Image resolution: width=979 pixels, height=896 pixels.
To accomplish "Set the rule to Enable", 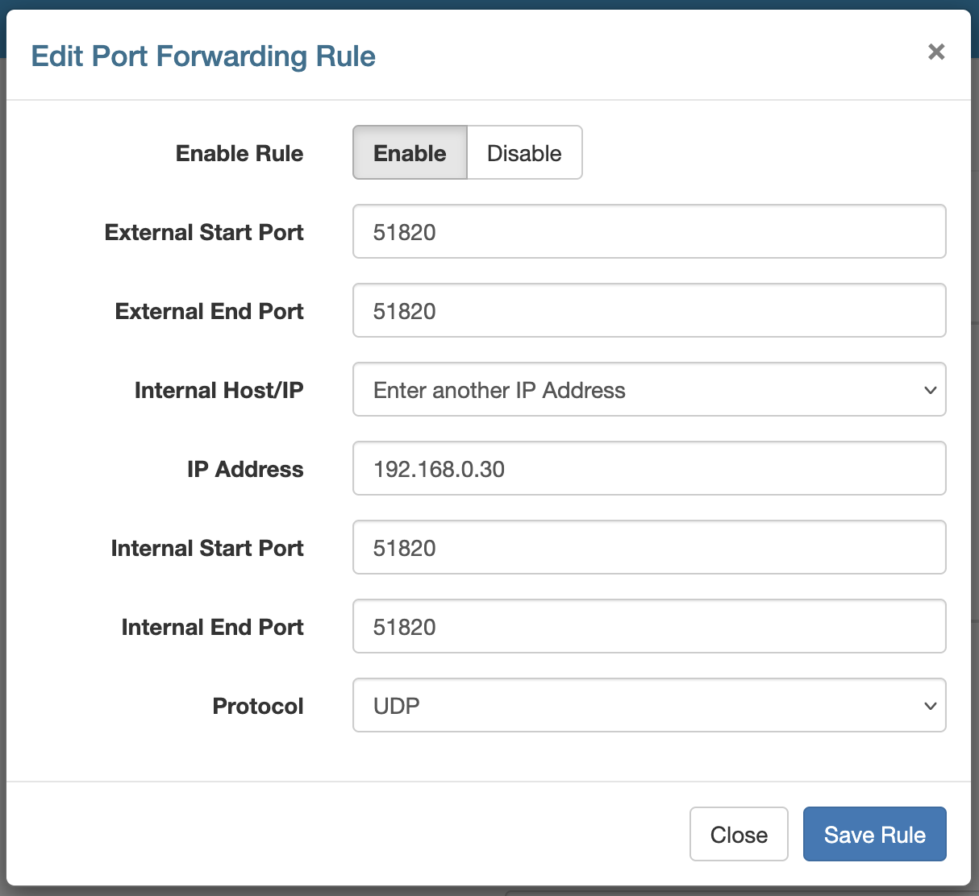I will pos(410,152).
